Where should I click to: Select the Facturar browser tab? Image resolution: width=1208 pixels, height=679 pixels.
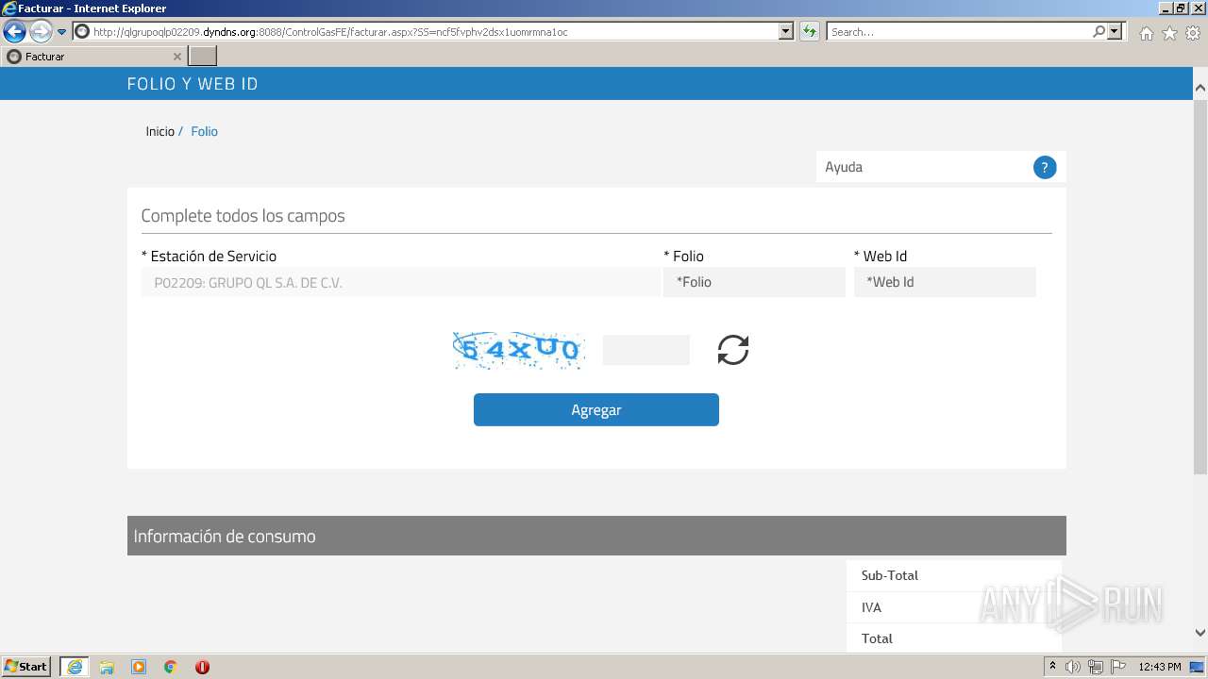point(93,57)
